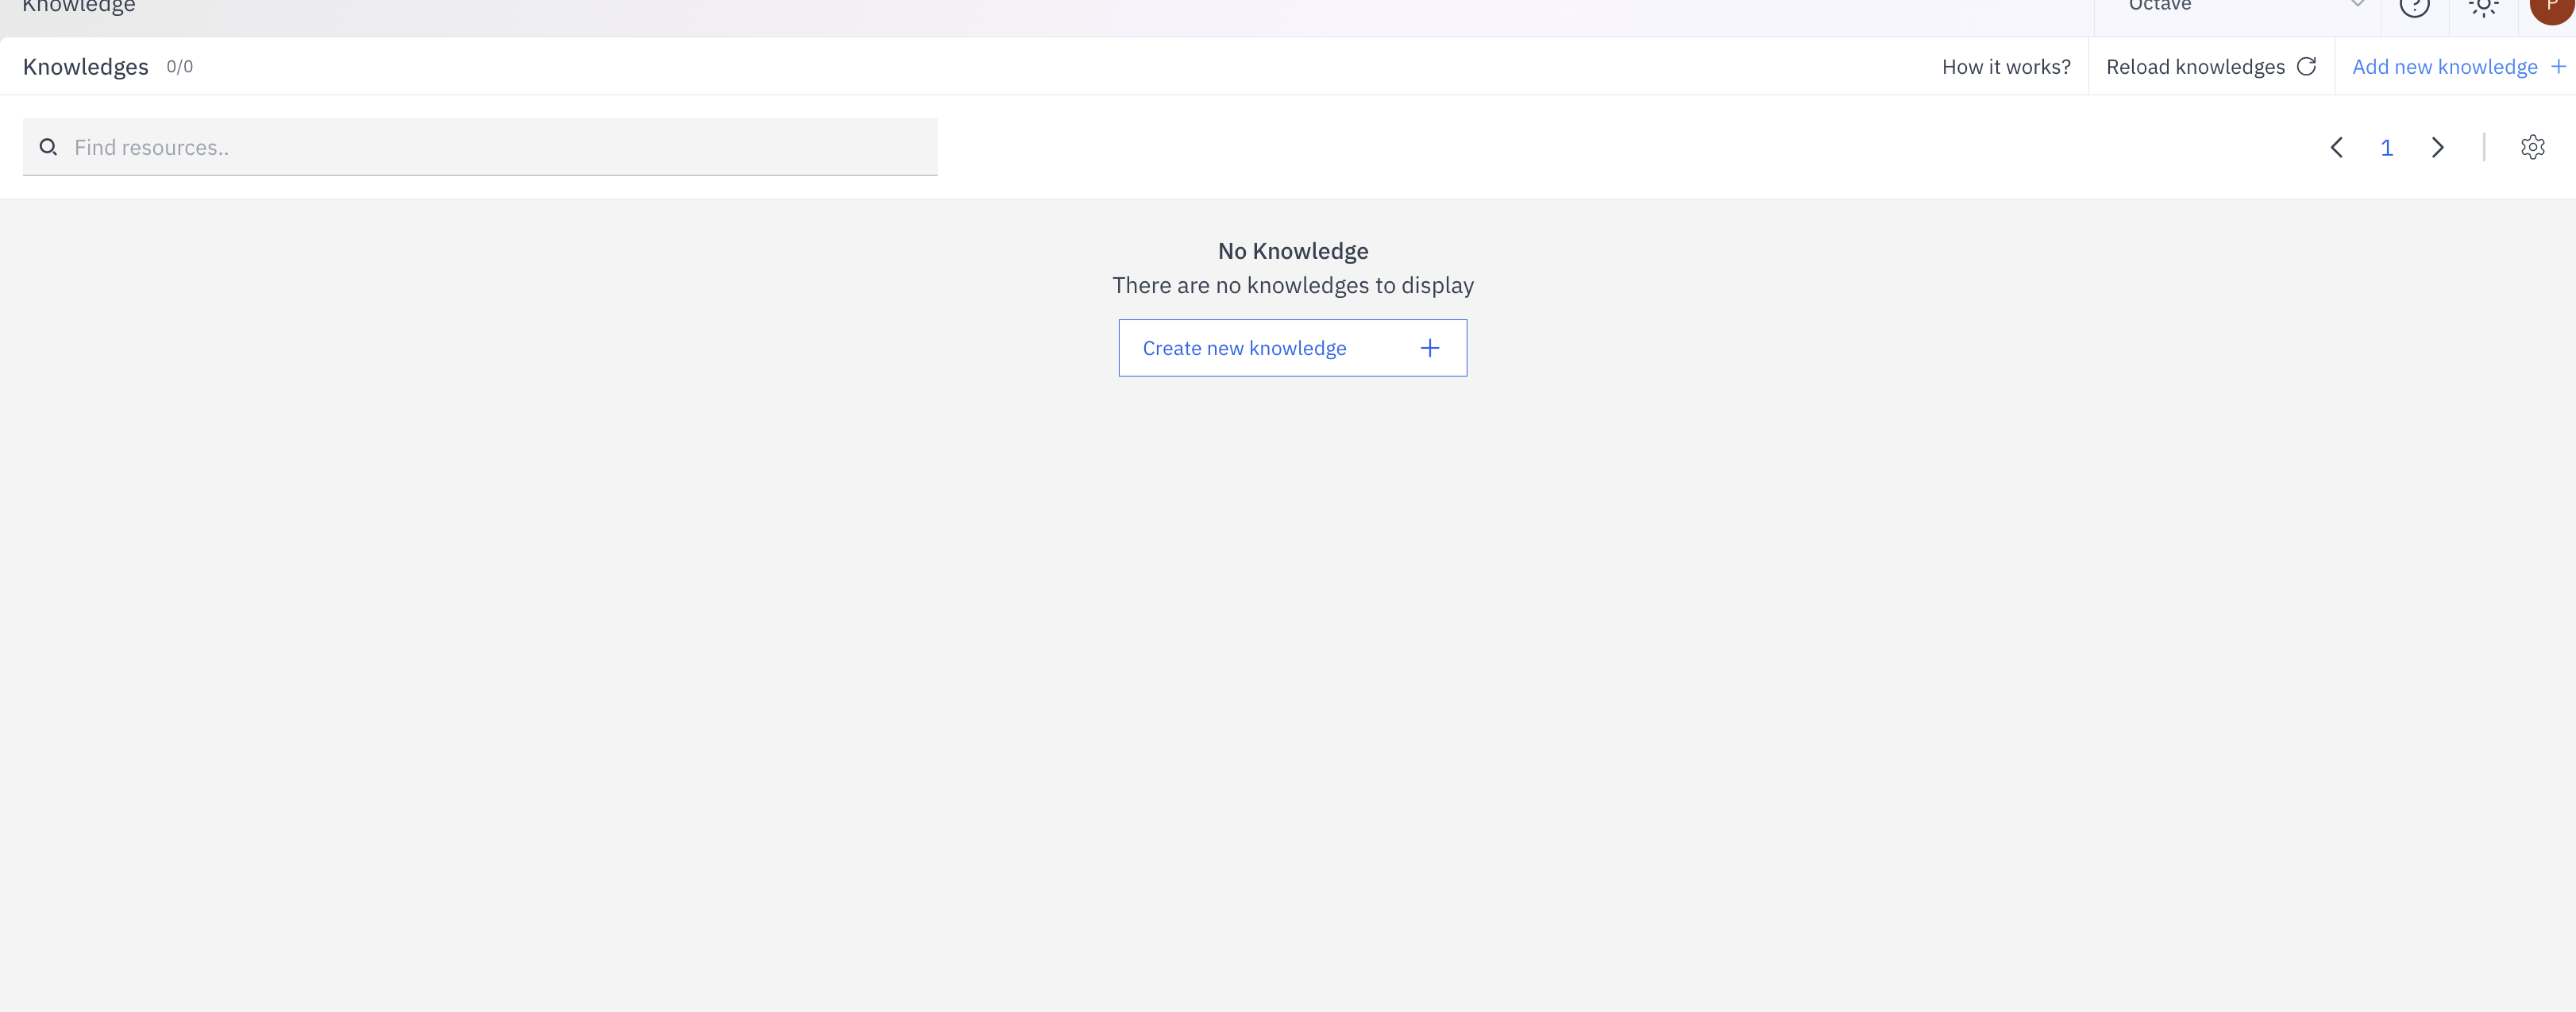
Task: Select the Knowledges section label
Action: pyautogui.click(x=85, y=66)
